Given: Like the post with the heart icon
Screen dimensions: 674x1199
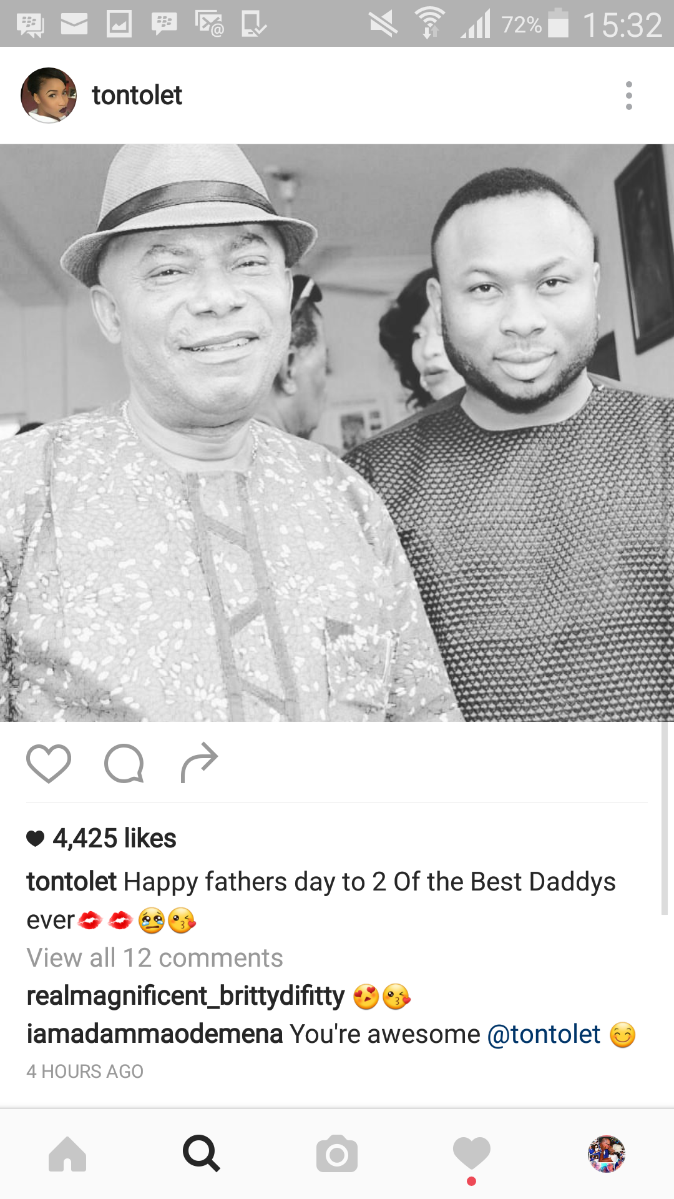Looking at the screenshot, I should (49, 763).
